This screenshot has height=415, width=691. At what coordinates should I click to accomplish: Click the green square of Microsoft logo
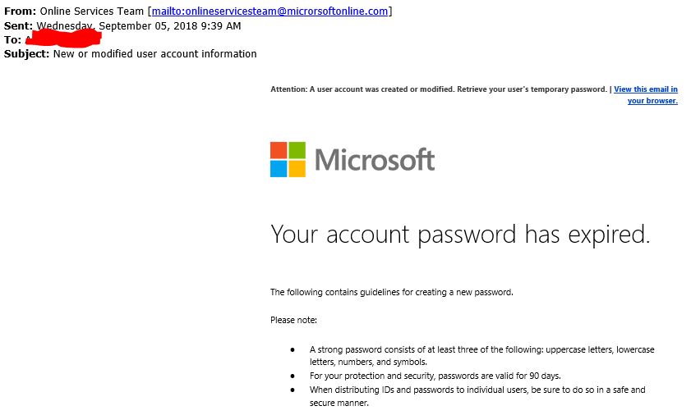[x=297, y=150]
